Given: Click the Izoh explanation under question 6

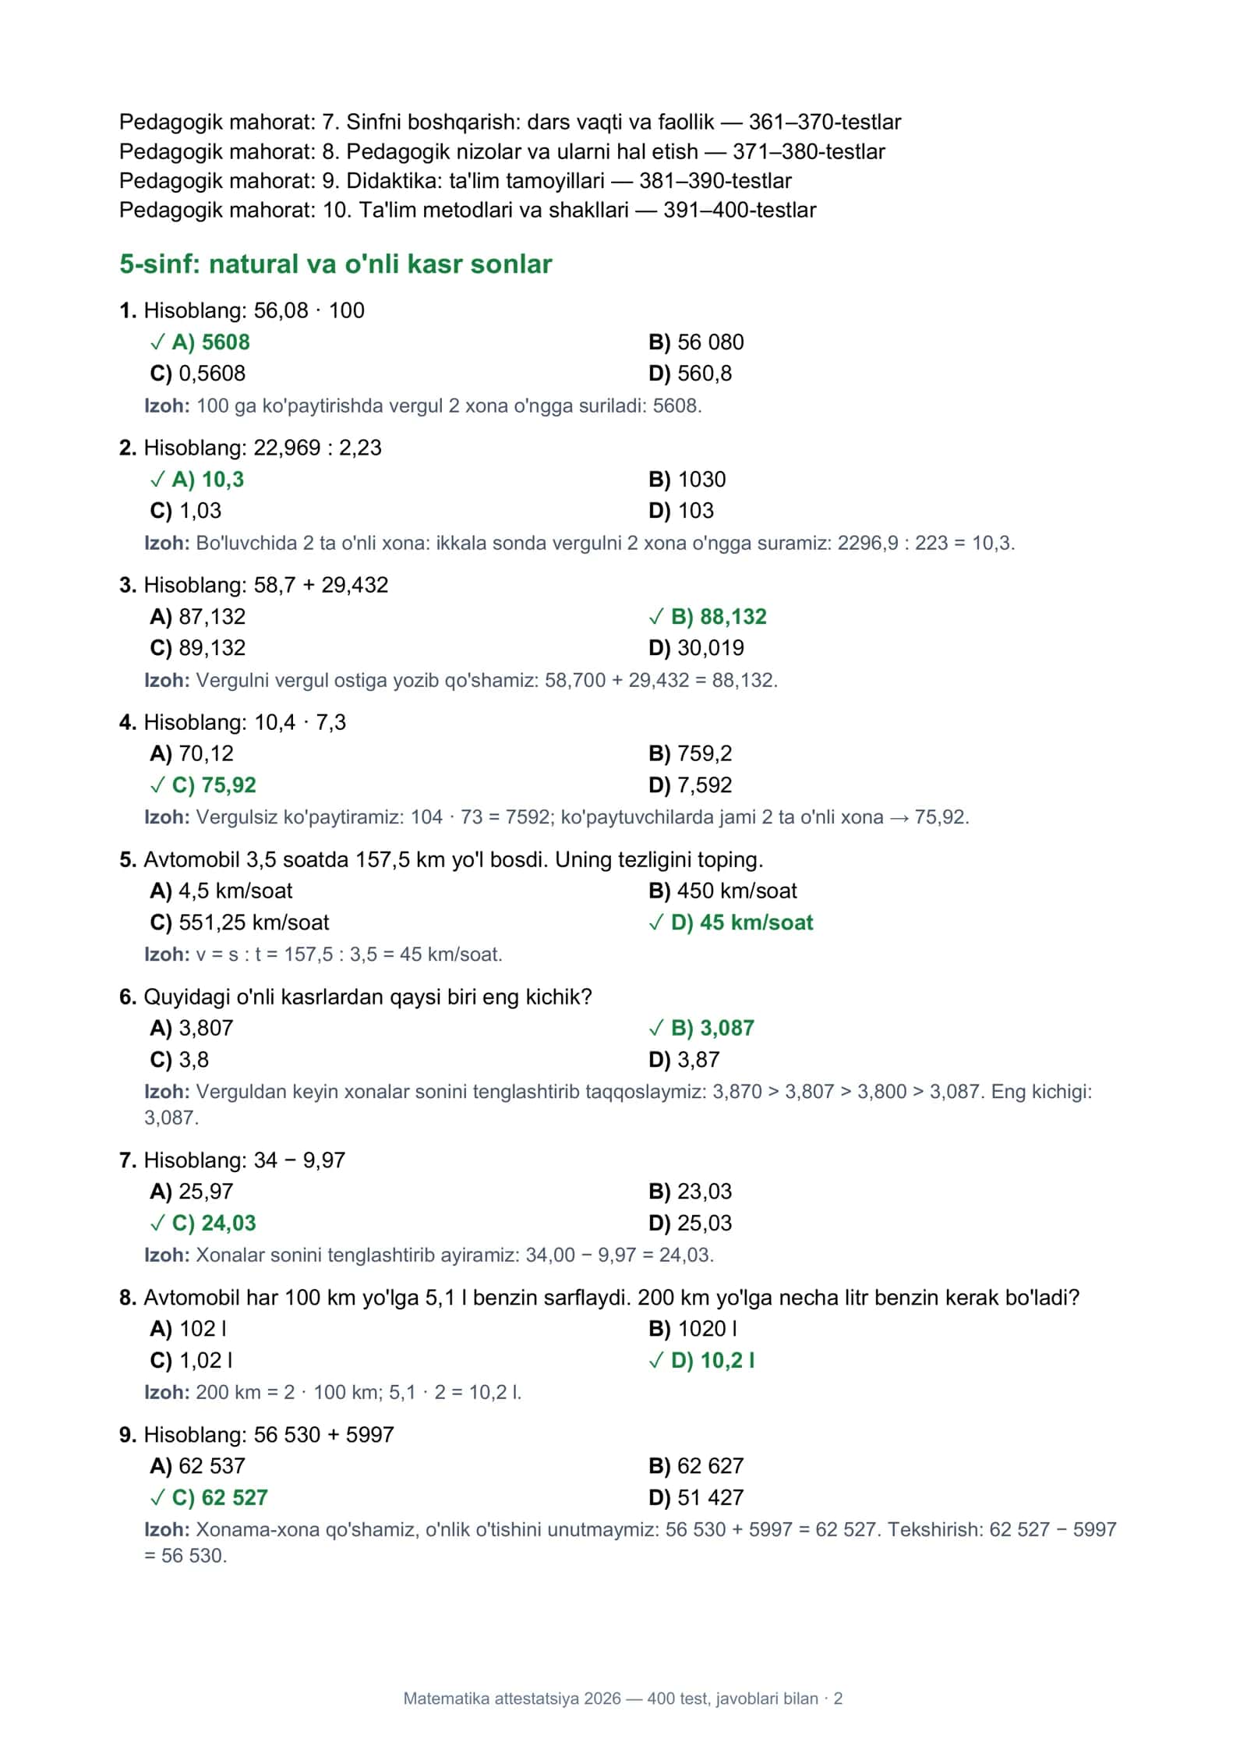Looking at the screenshot, I should [x=618, y=1105].
